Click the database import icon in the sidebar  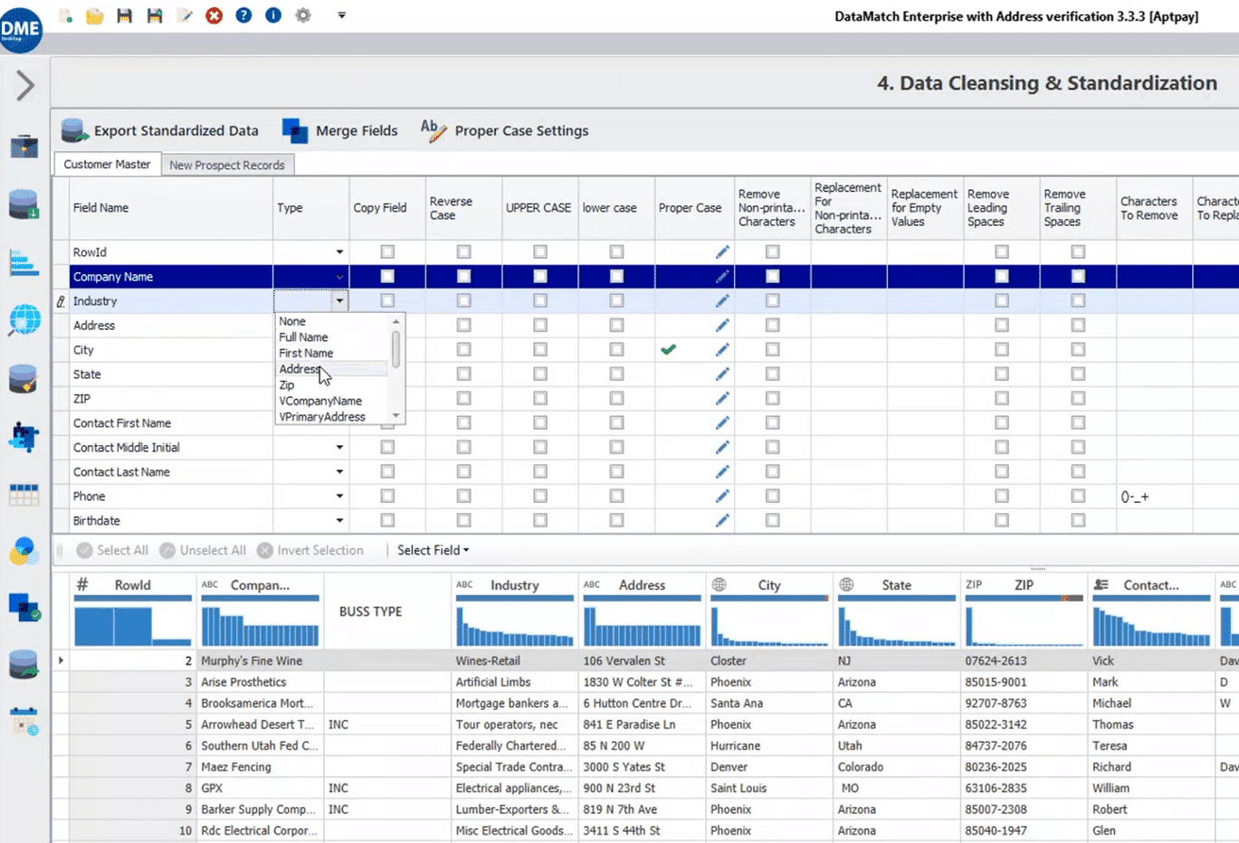24,204
